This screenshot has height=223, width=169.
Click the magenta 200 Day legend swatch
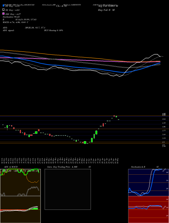[3, 14]
